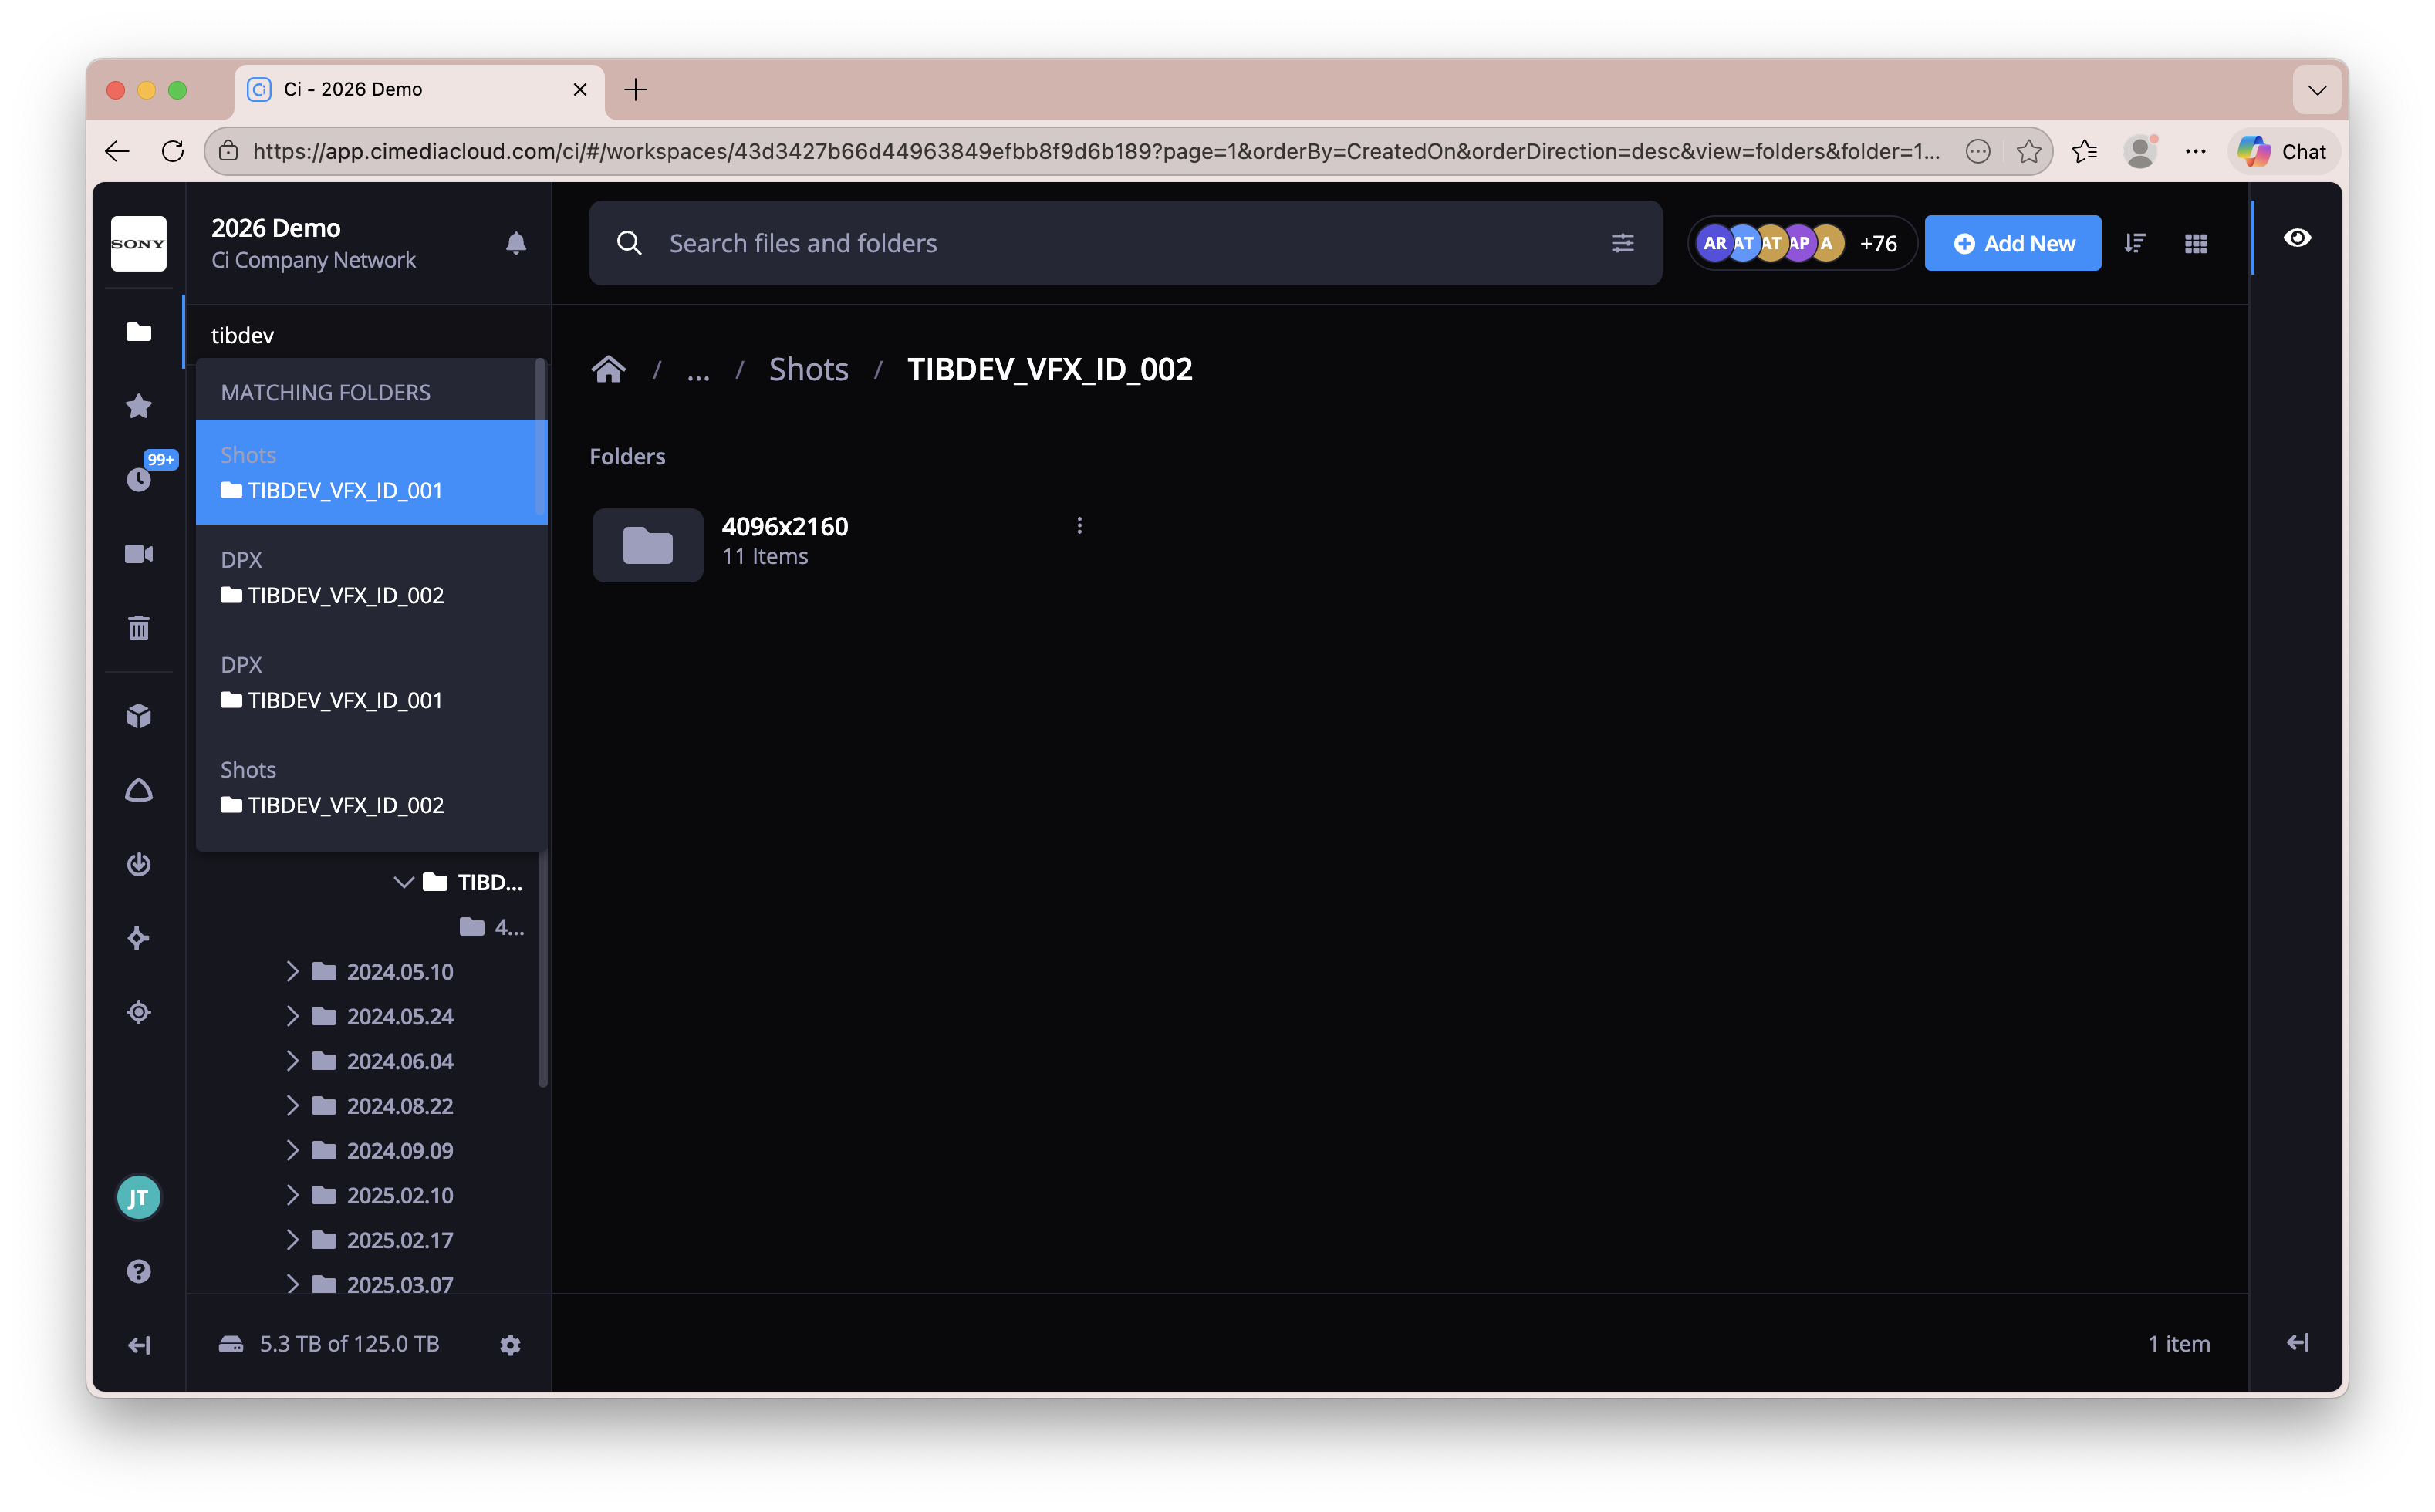The width and height of the screenshot is (2435, 1512).
Task: Expand the 2024.09.09 folder
Action: pos(293,1150)
